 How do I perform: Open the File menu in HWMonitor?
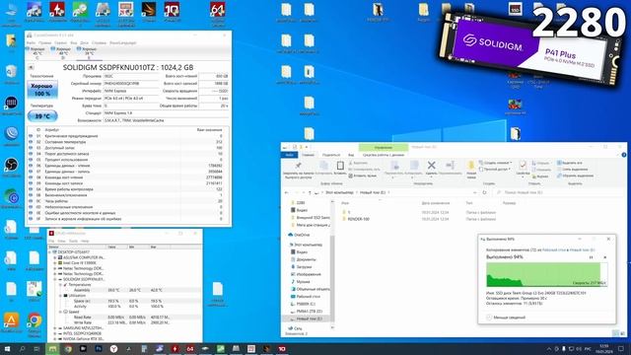51,241
